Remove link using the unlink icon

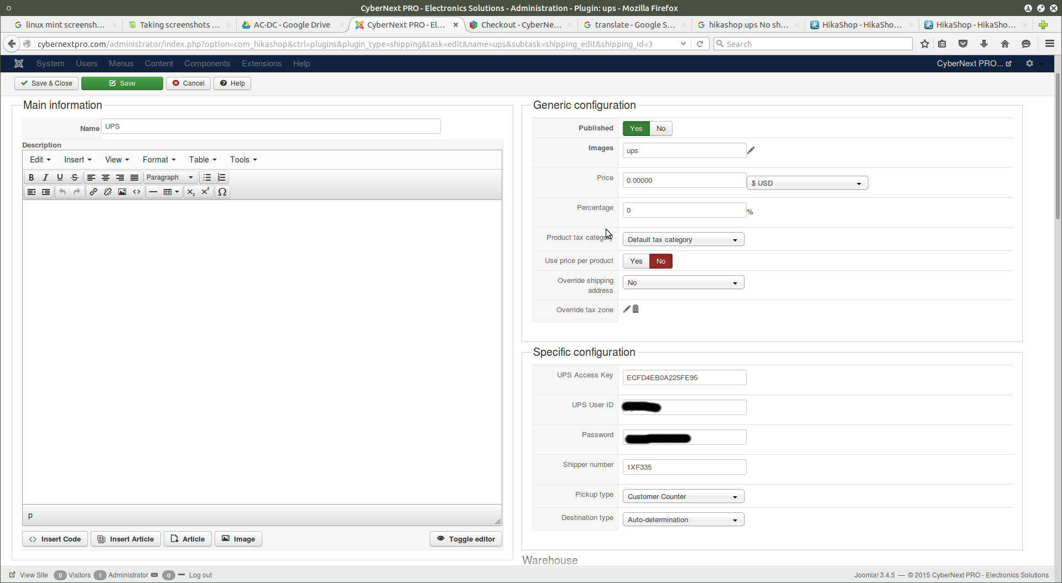(108, 192)
